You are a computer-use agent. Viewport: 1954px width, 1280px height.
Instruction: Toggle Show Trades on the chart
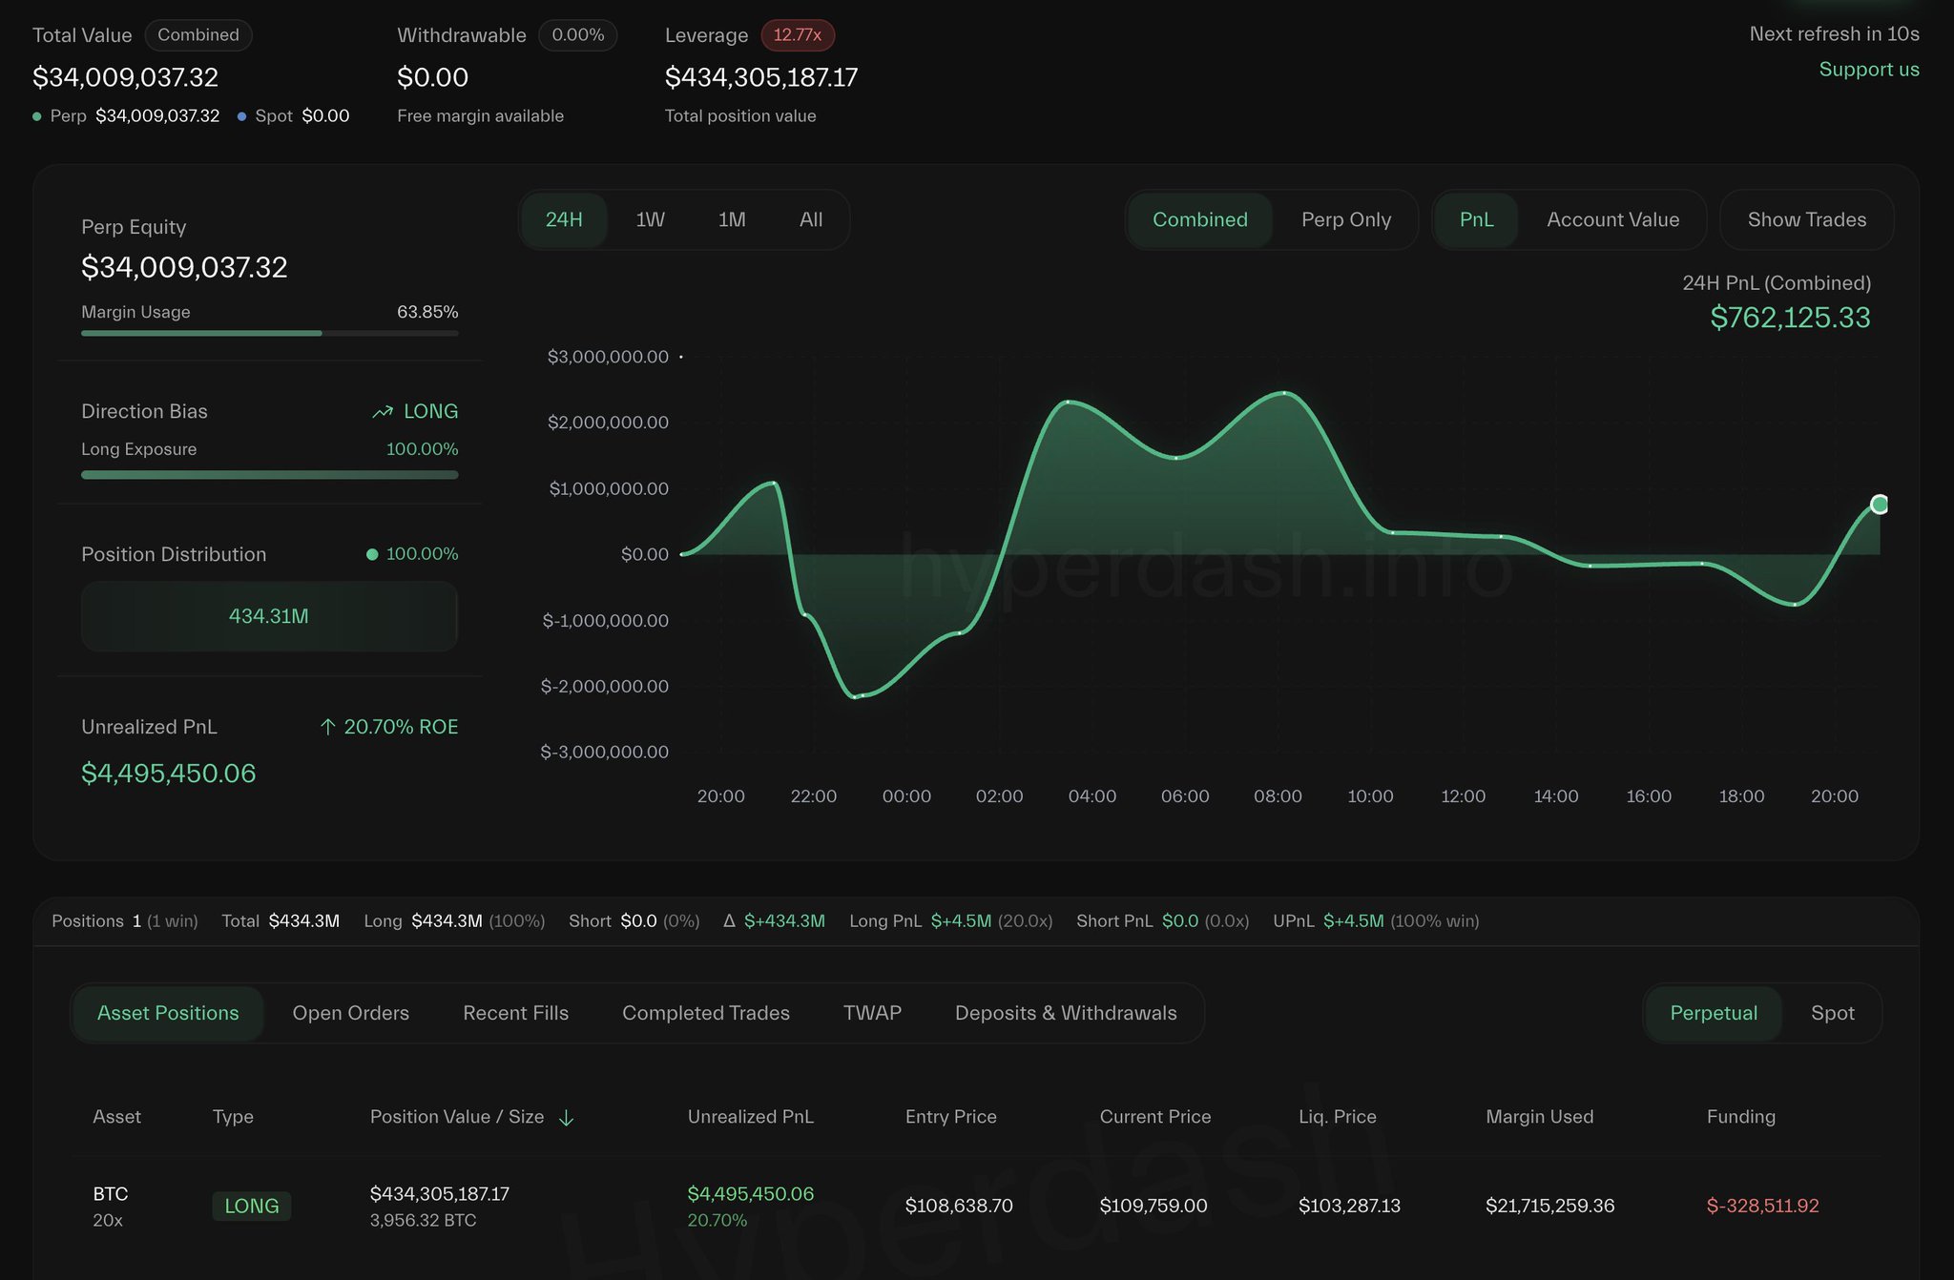pos(1807,220)
